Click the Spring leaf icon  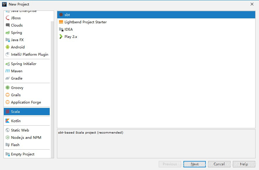(x=8, y=32)
